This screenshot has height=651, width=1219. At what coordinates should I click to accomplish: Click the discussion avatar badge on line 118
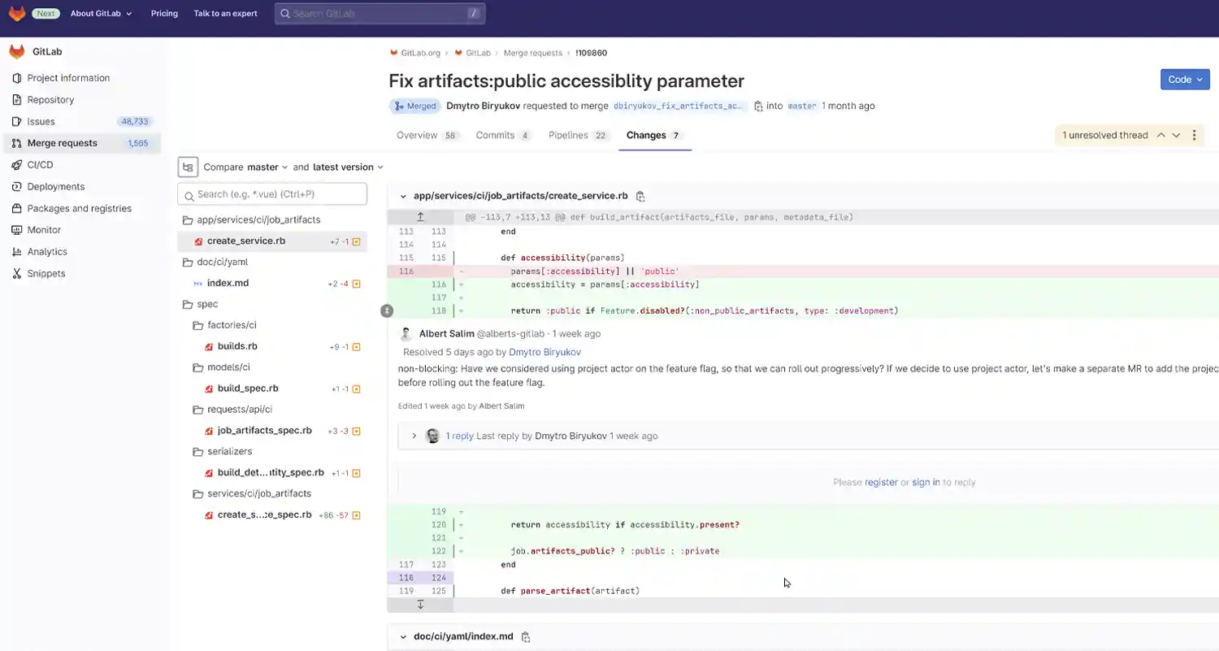point(387,310)
